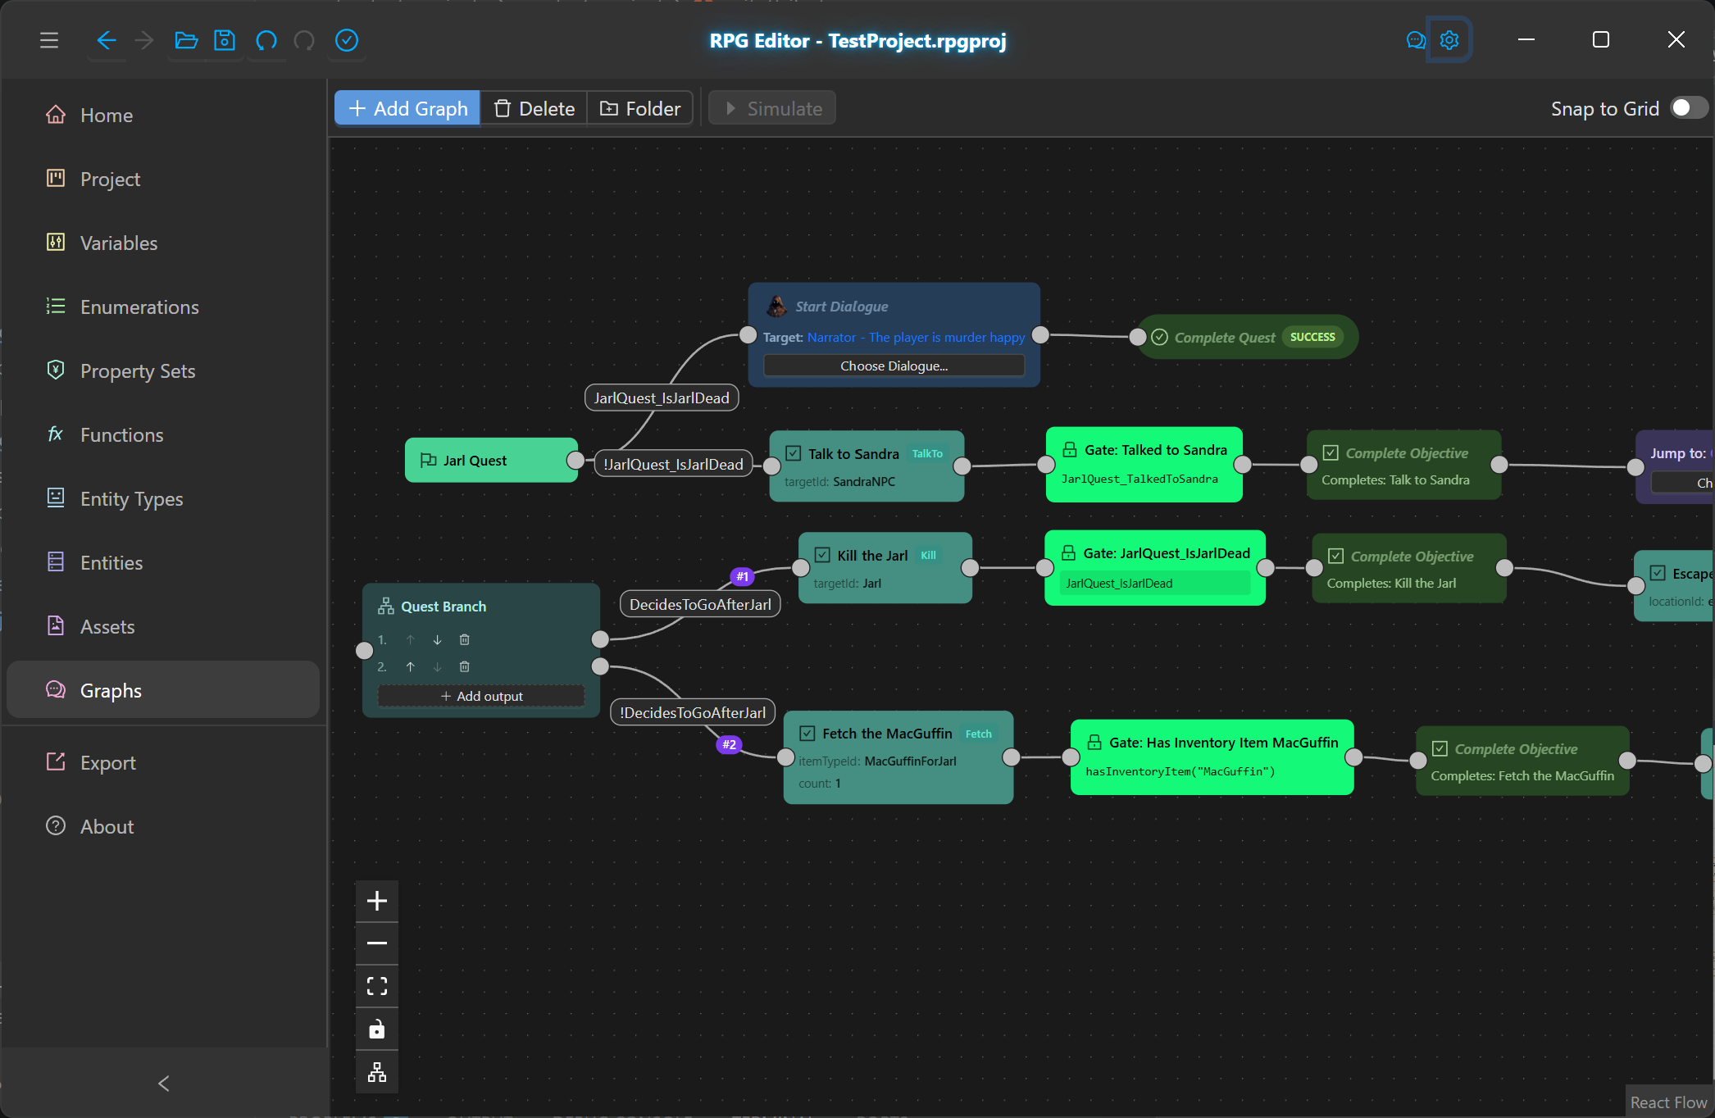Zoom in on the graph canvas
The image size is (1715, 1118).
(x=377, y=901)
